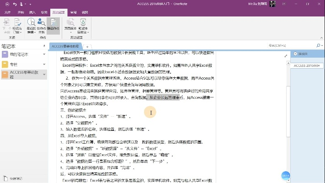Click the heading 三、创建数据库
325x183 pixels.
pyautogui.click(x=73, y=110)
